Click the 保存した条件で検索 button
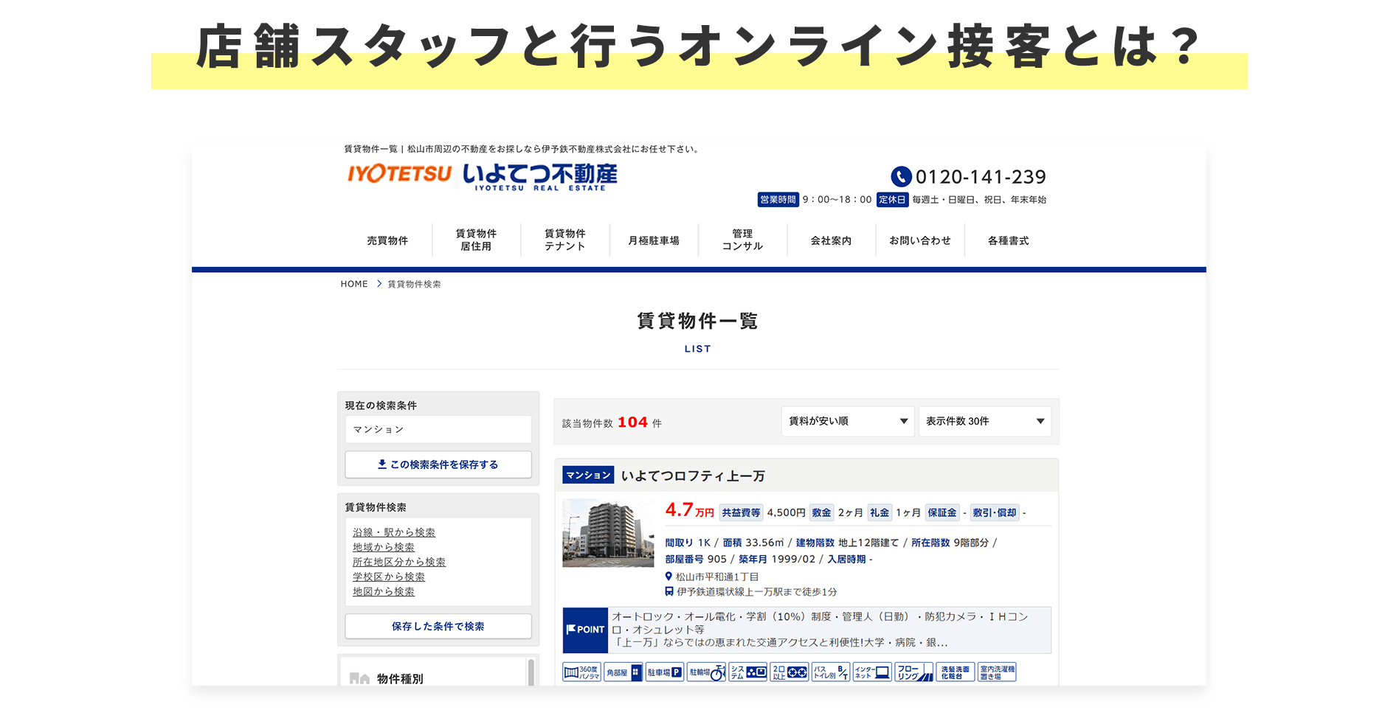This screenshot has width=1399, height=724. click(x=438, y=626)
